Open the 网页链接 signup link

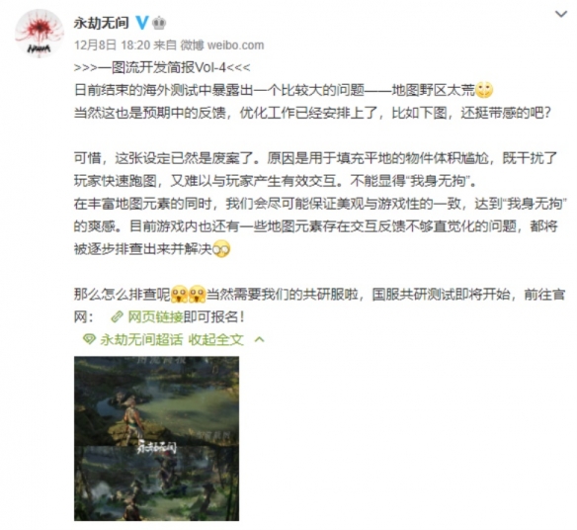click(155, 316)
